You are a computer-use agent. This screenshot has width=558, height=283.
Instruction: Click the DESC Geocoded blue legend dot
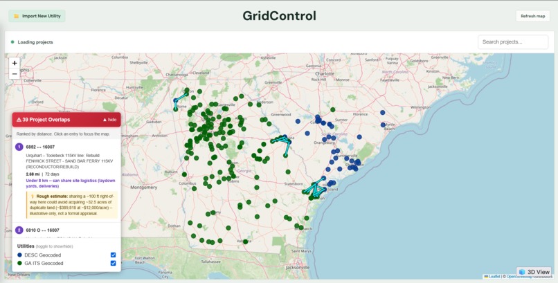pos(19,255)
